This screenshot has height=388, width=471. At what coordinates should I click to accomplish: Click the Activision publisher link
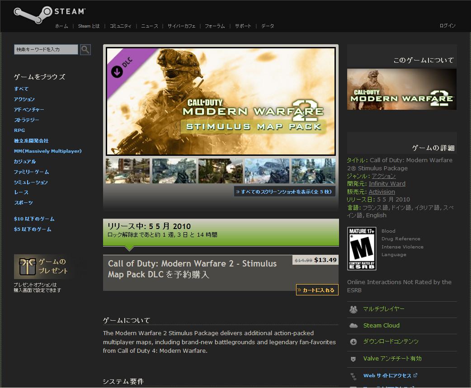coord(382,192)
